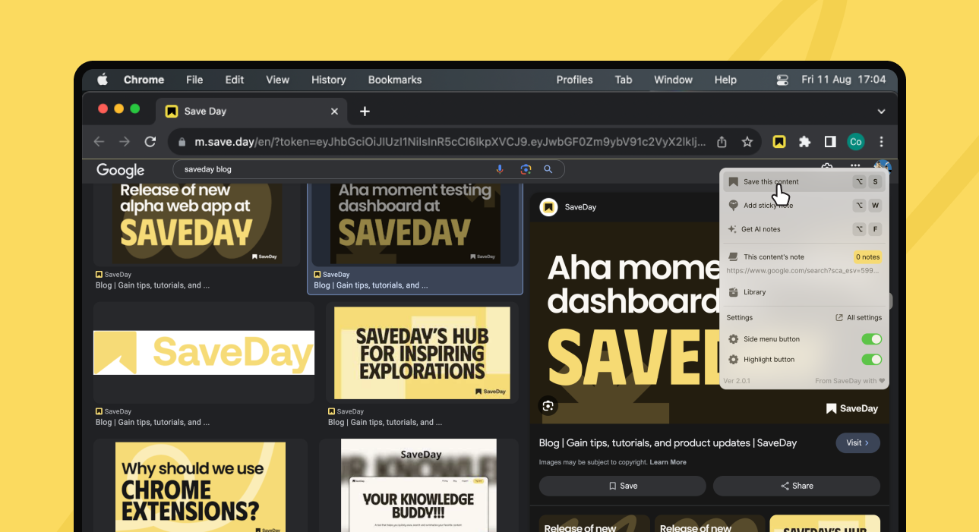Go to Google home logo
Viewport: 979px width, 532px height.
pos(120,170)
